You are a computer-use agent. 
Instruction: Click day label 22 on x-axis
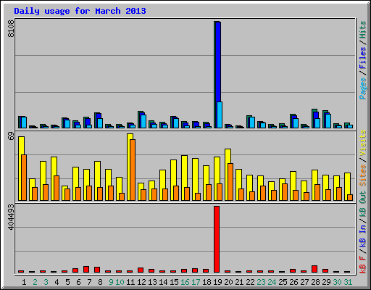tap(250, 282)
